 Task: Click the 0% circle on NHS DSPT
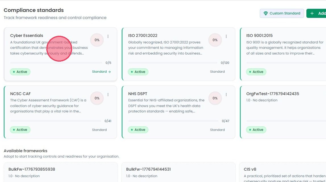pos(215,98)
